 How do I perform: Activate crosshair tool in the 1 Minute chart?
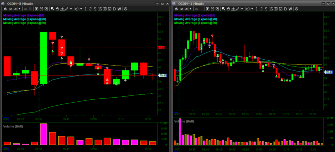233,9
